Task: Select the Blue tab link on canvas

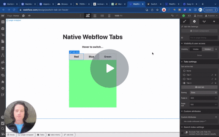Action: point(91,57)
